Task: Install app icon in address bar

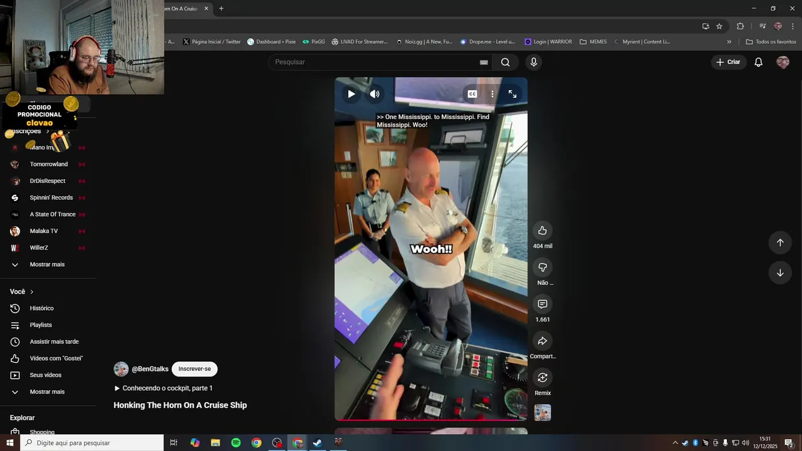Action: point(706,26)
